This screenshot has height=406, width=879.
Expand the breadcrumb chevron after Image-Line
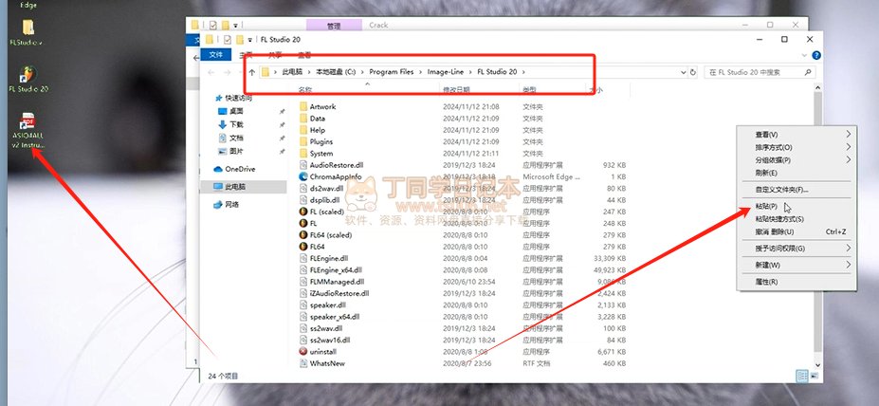pos(470,72)
